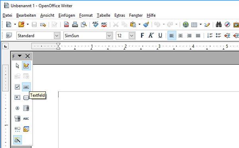
Task: Center the paragraph text
Action: pos(180,36)
